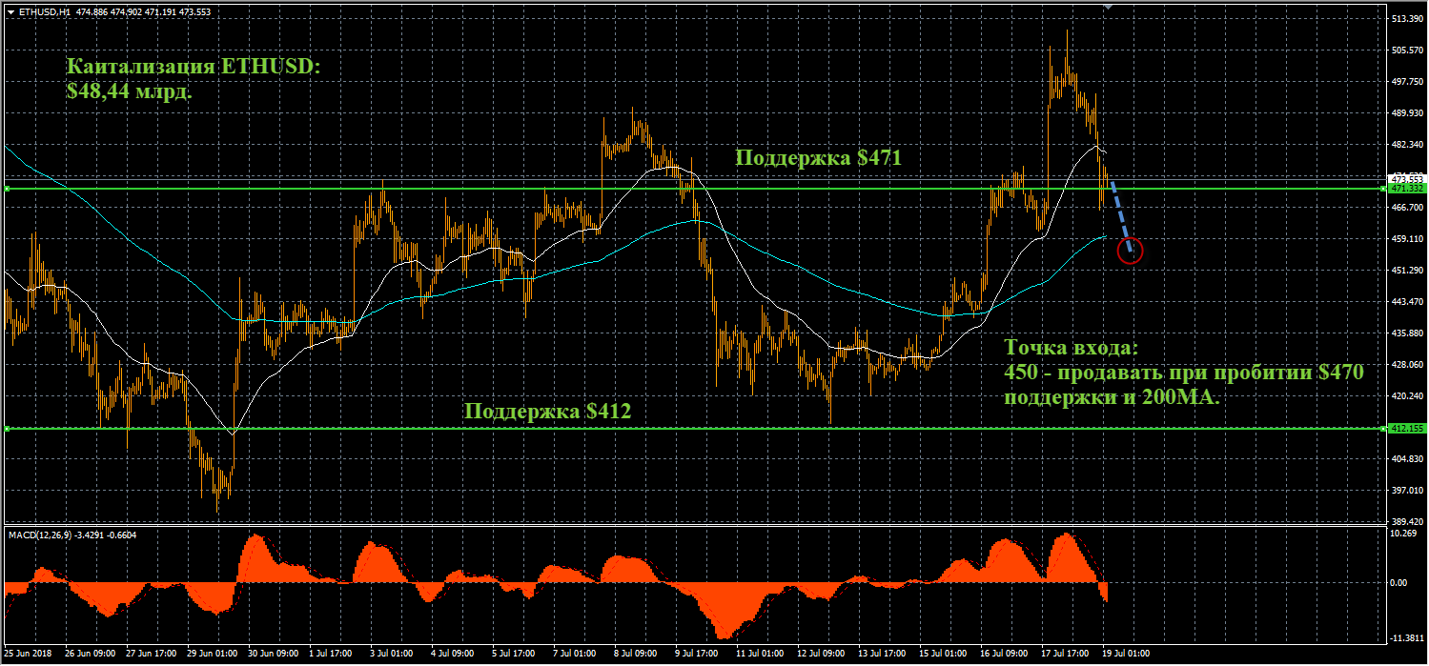
Task: Select the 'Точка входа:' text label
Action: click(x=1072, y=347)
